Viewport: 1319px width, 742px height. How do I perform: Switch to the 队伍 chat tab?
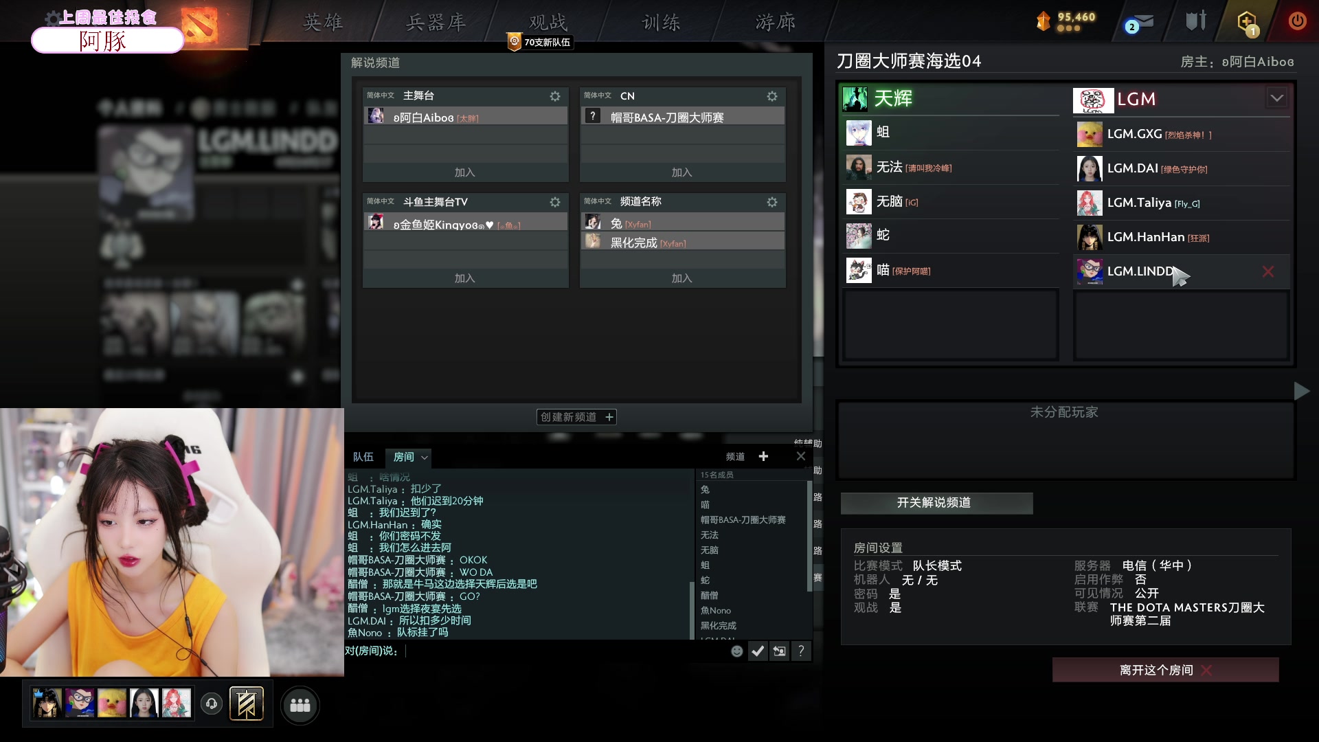(363, 457)
